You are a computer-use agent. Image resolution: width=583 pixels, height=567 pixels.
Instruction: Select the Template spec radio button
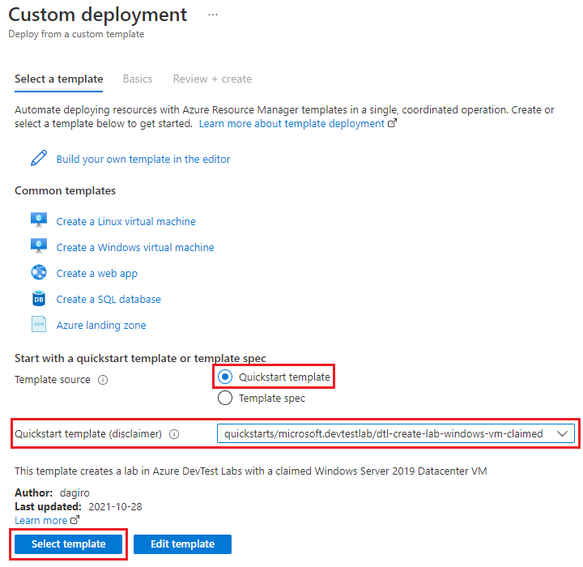pos(225,398)
